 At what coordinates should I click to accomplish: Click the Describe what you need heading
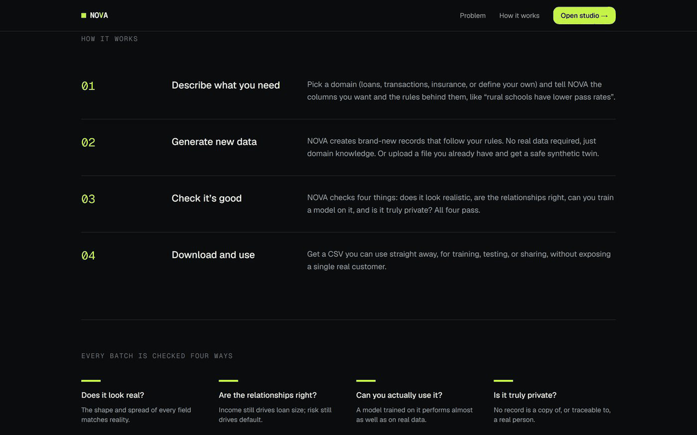click(226, 85)
